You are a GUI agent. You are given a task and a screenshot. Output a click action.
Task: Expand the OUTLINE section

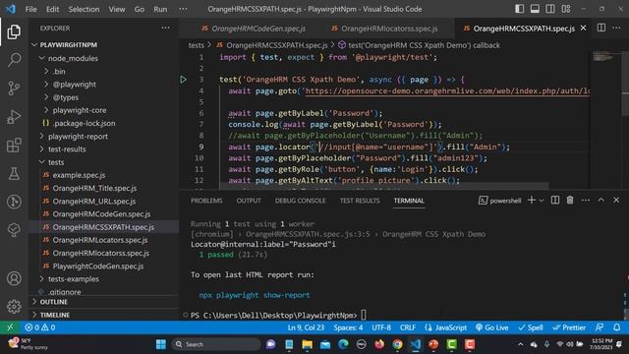(53, 302)
